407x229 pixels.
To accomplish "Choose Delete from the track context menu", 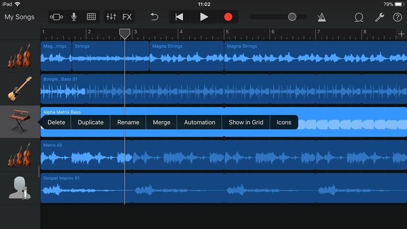I will [56, 122].
